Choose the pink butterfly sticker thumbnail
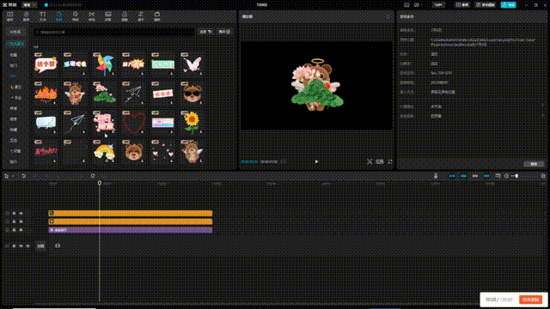The height and width of the screenshot is (309, 550). point(192,64)
